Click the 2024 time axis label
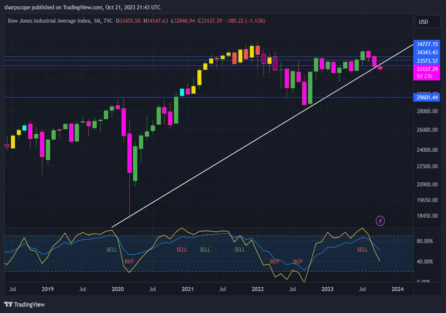Image resolution: width=446 pixels, height=313 pixels. pyautogui.click(x=398, y=289)
